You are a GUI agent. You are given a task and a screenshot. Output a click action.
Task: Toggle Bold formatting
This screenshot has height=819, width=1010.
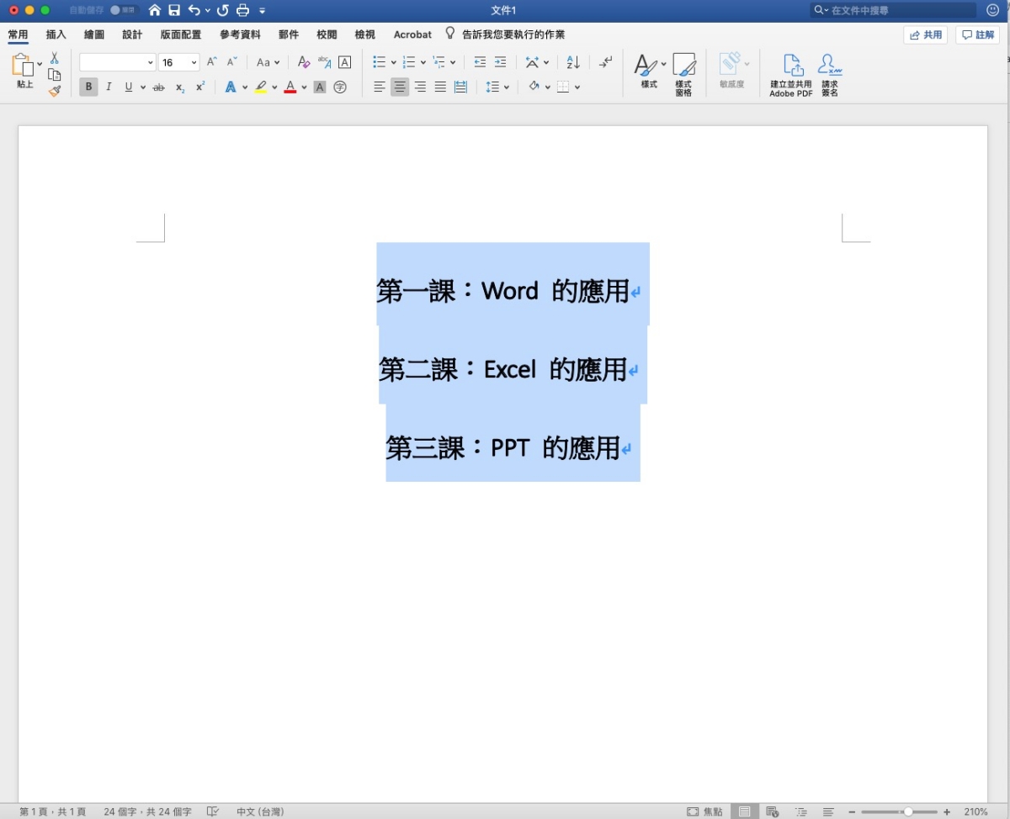(88, 87)
